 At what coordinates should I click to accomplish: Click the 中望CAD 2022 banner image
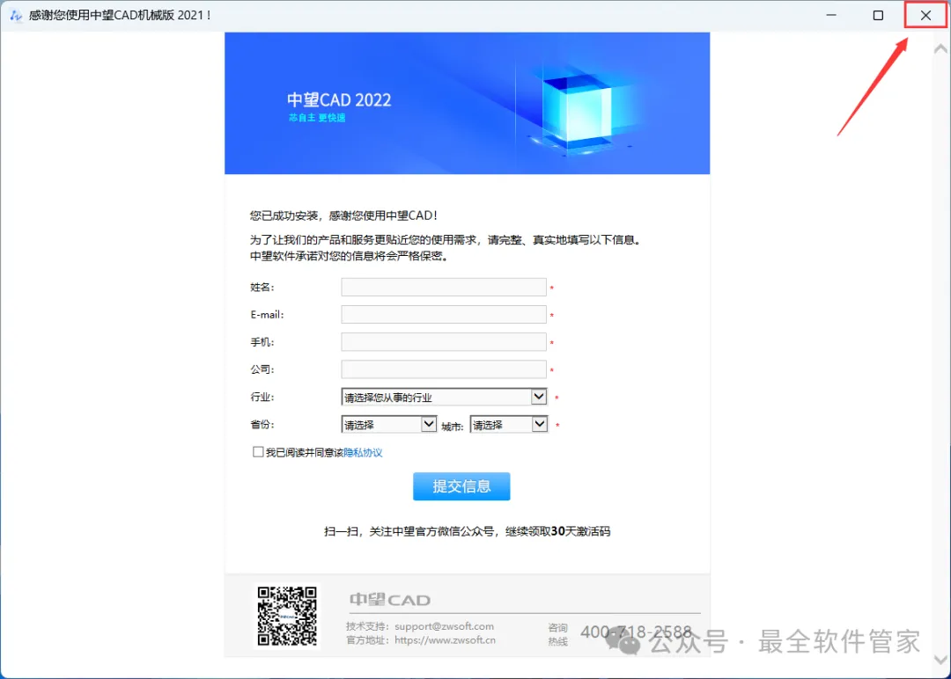467,104
